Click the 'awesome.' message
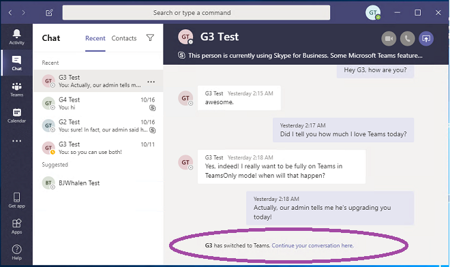The image size is (450, 267). coord(239,98)
